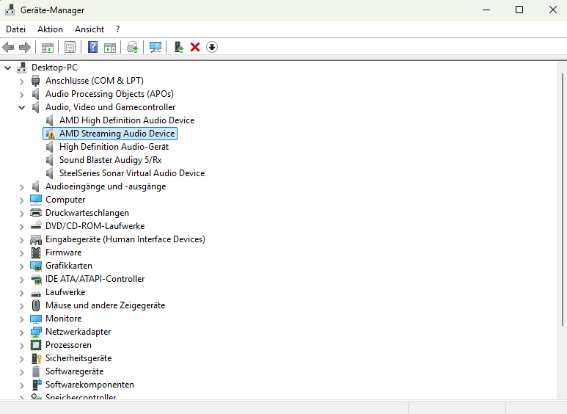Select Mäuse und andere Zeigegeräte text
Image resolution: width=567 pixels, height=414 pixels.
click(x=105, y=305)
